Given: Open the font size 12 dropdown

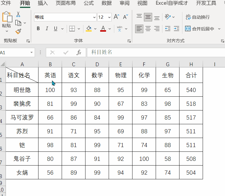Looking at the screenshot, I should click(x=109, y=17).
